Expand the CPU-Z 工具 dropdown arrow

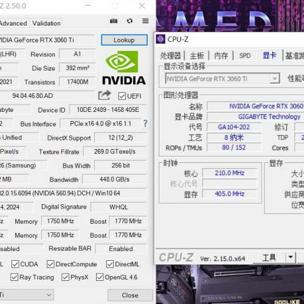(x=291, y=257)
